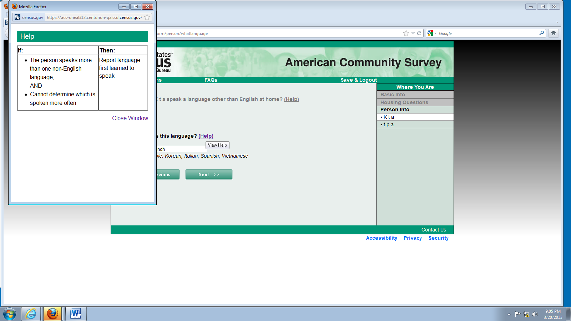Click the bookmark star in the Help popup address bar

tap(147, 17)
